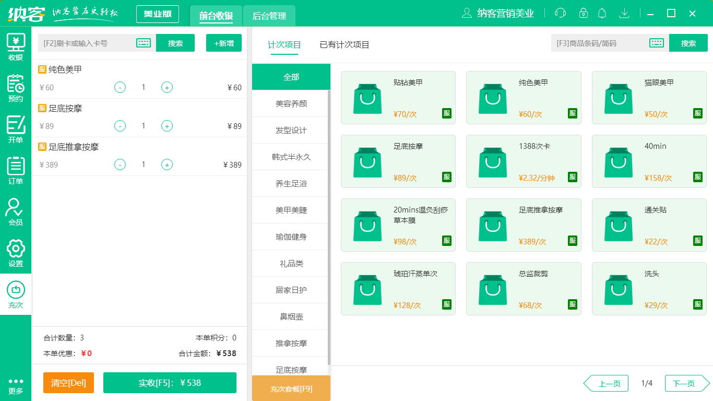Increase quantity of 足底按摩 with plus stepper
The width and height of the screenshot is (713, 401).
[x=167, y=126]
